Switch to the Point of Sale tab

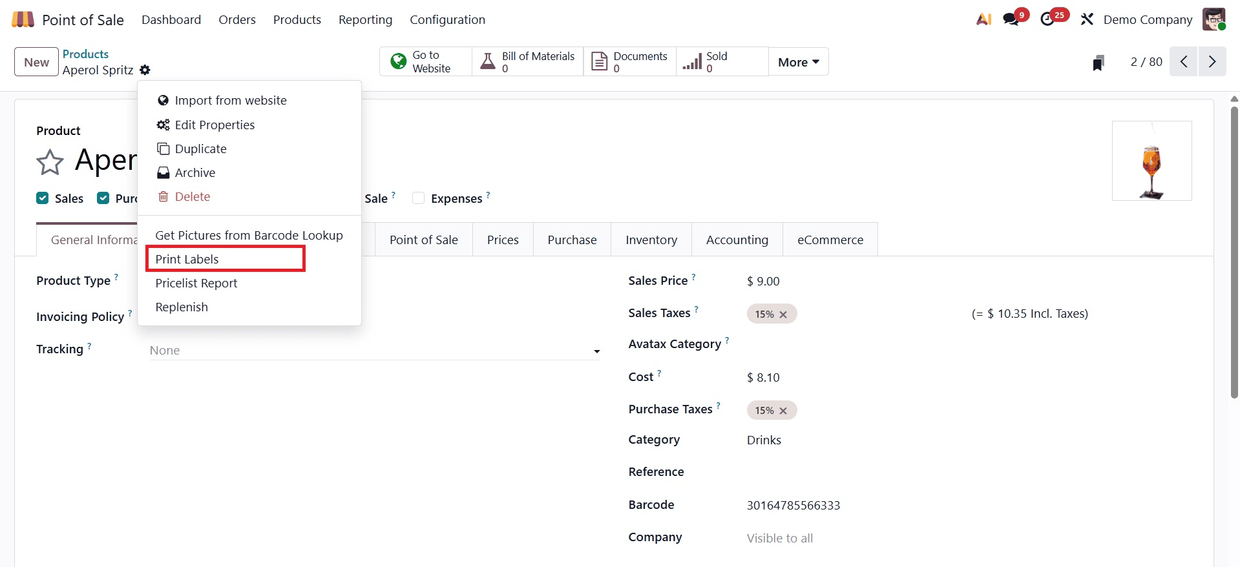click(424, 240)
